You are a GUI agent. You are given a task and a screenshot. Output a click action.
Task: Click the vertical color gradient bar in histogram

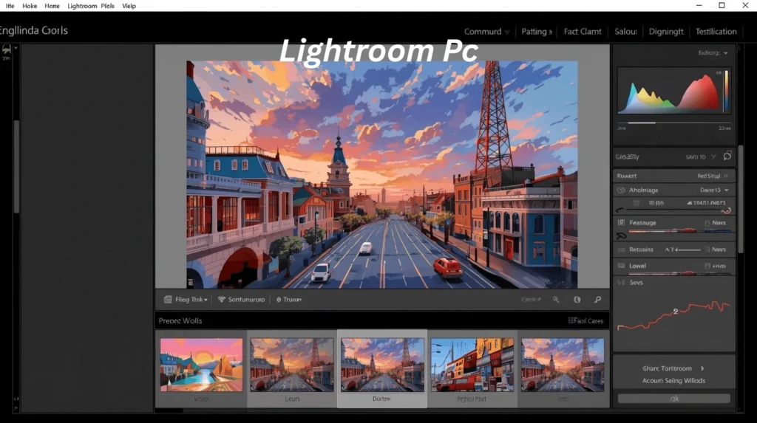(x=726, y=91)
